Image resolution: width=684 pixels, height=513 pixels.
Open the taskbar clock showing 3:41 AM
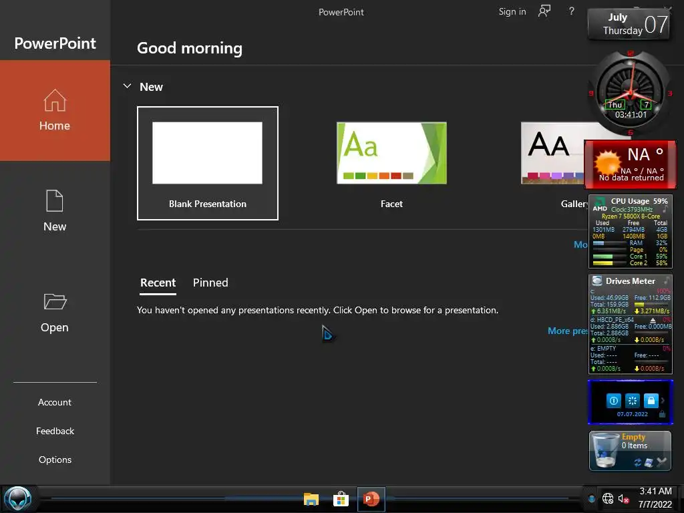coord(655,498)
